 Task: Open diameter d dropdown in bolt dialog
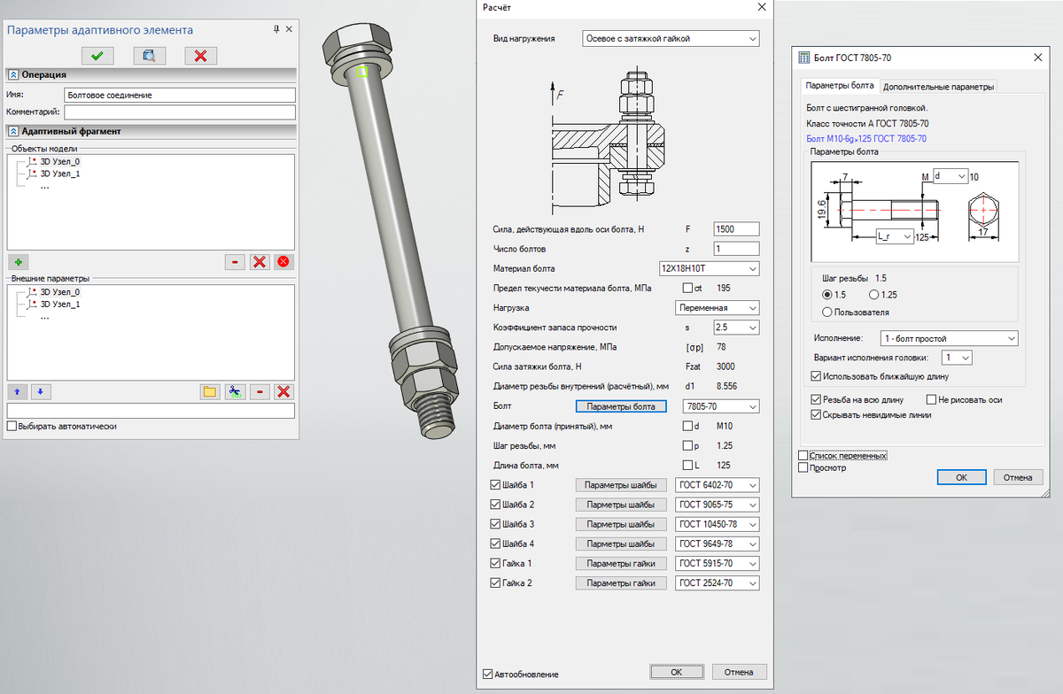(949, 176)
